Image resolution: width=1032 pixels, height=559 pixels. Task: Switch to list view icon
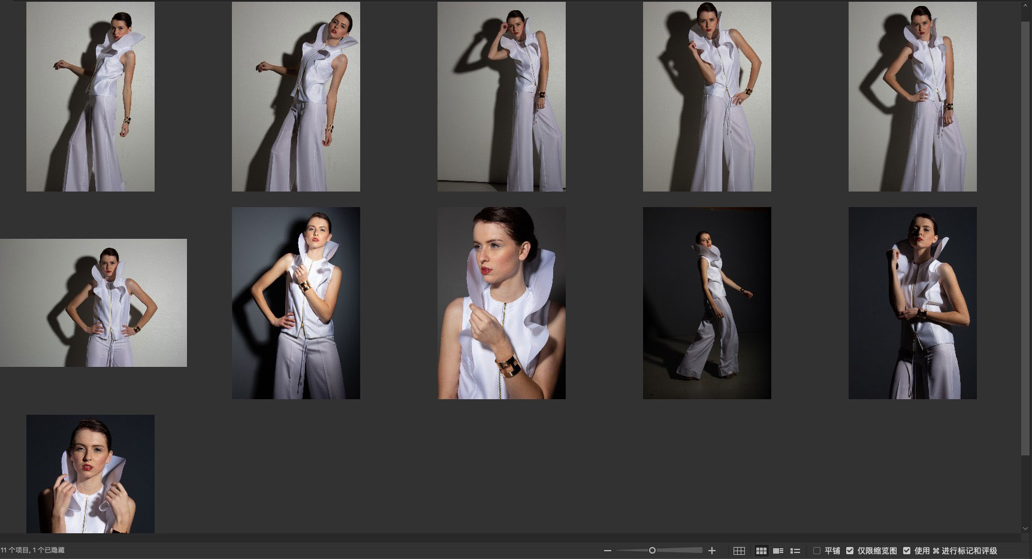(x=795, y=551)
